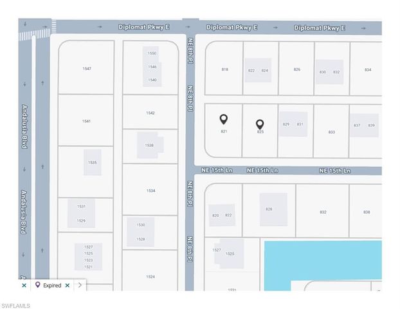The width and height of the screenshot is (400, 309).
Task: Select lot 826 on the map
Action: pyautogui.click(x=296, y=70)
